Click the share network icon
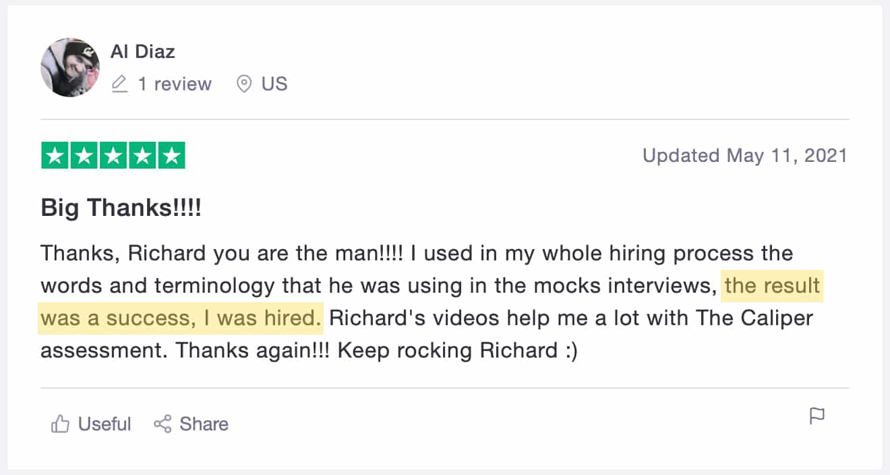890x475 pixels. tap(162, 424)
